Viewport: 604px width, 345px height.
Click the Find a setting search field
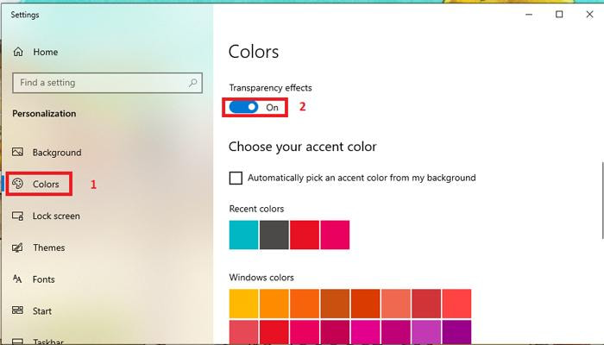point(108,83)
